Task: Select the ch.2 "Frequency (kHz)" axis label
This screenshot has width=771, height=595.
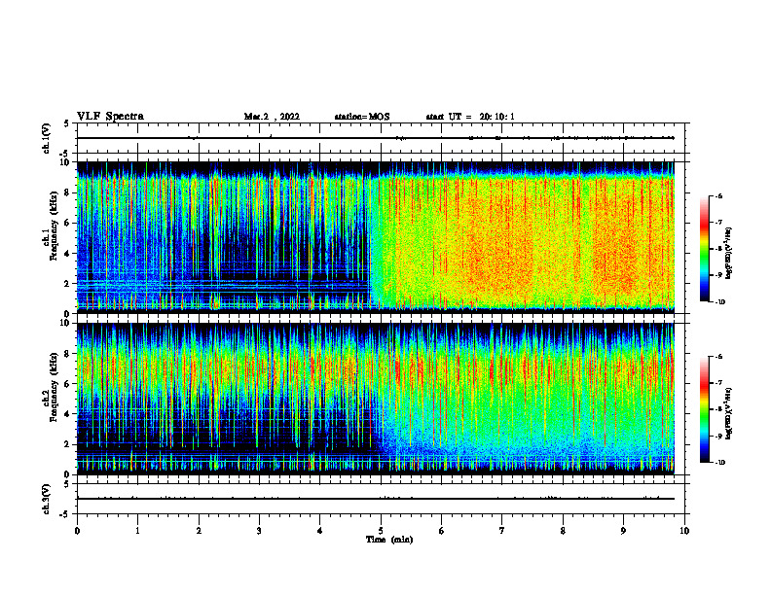Action: (55, 387)
